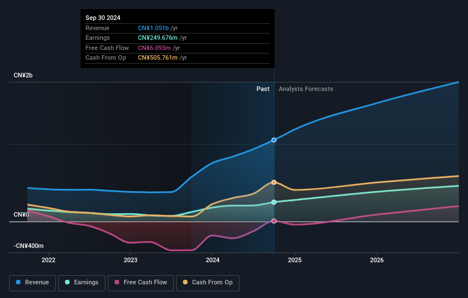468x298 pixels.
Task: Click the CN¥2b y-axis label
Action: click(x=23, y=75)
